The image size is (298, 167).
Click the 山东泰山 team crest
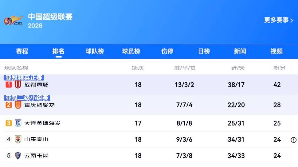click(18, 139)
